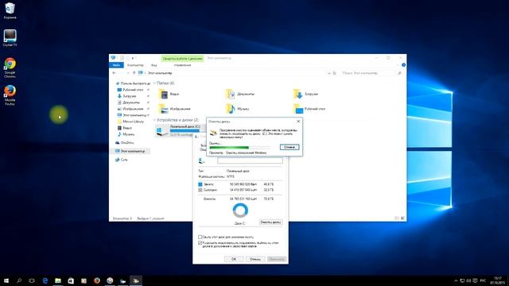The width and height of the screenshot is (509, 286).
Task: Open the taskbar clock and date
Action: [x=497, y=280]
